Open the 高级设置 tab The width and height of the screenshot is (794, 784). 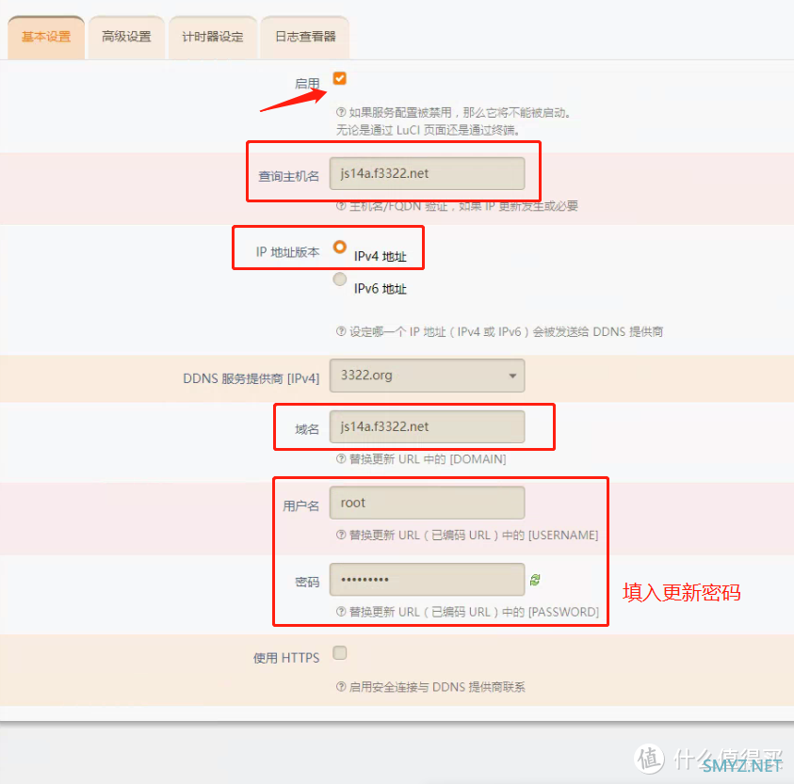click(x=126, y=38)
